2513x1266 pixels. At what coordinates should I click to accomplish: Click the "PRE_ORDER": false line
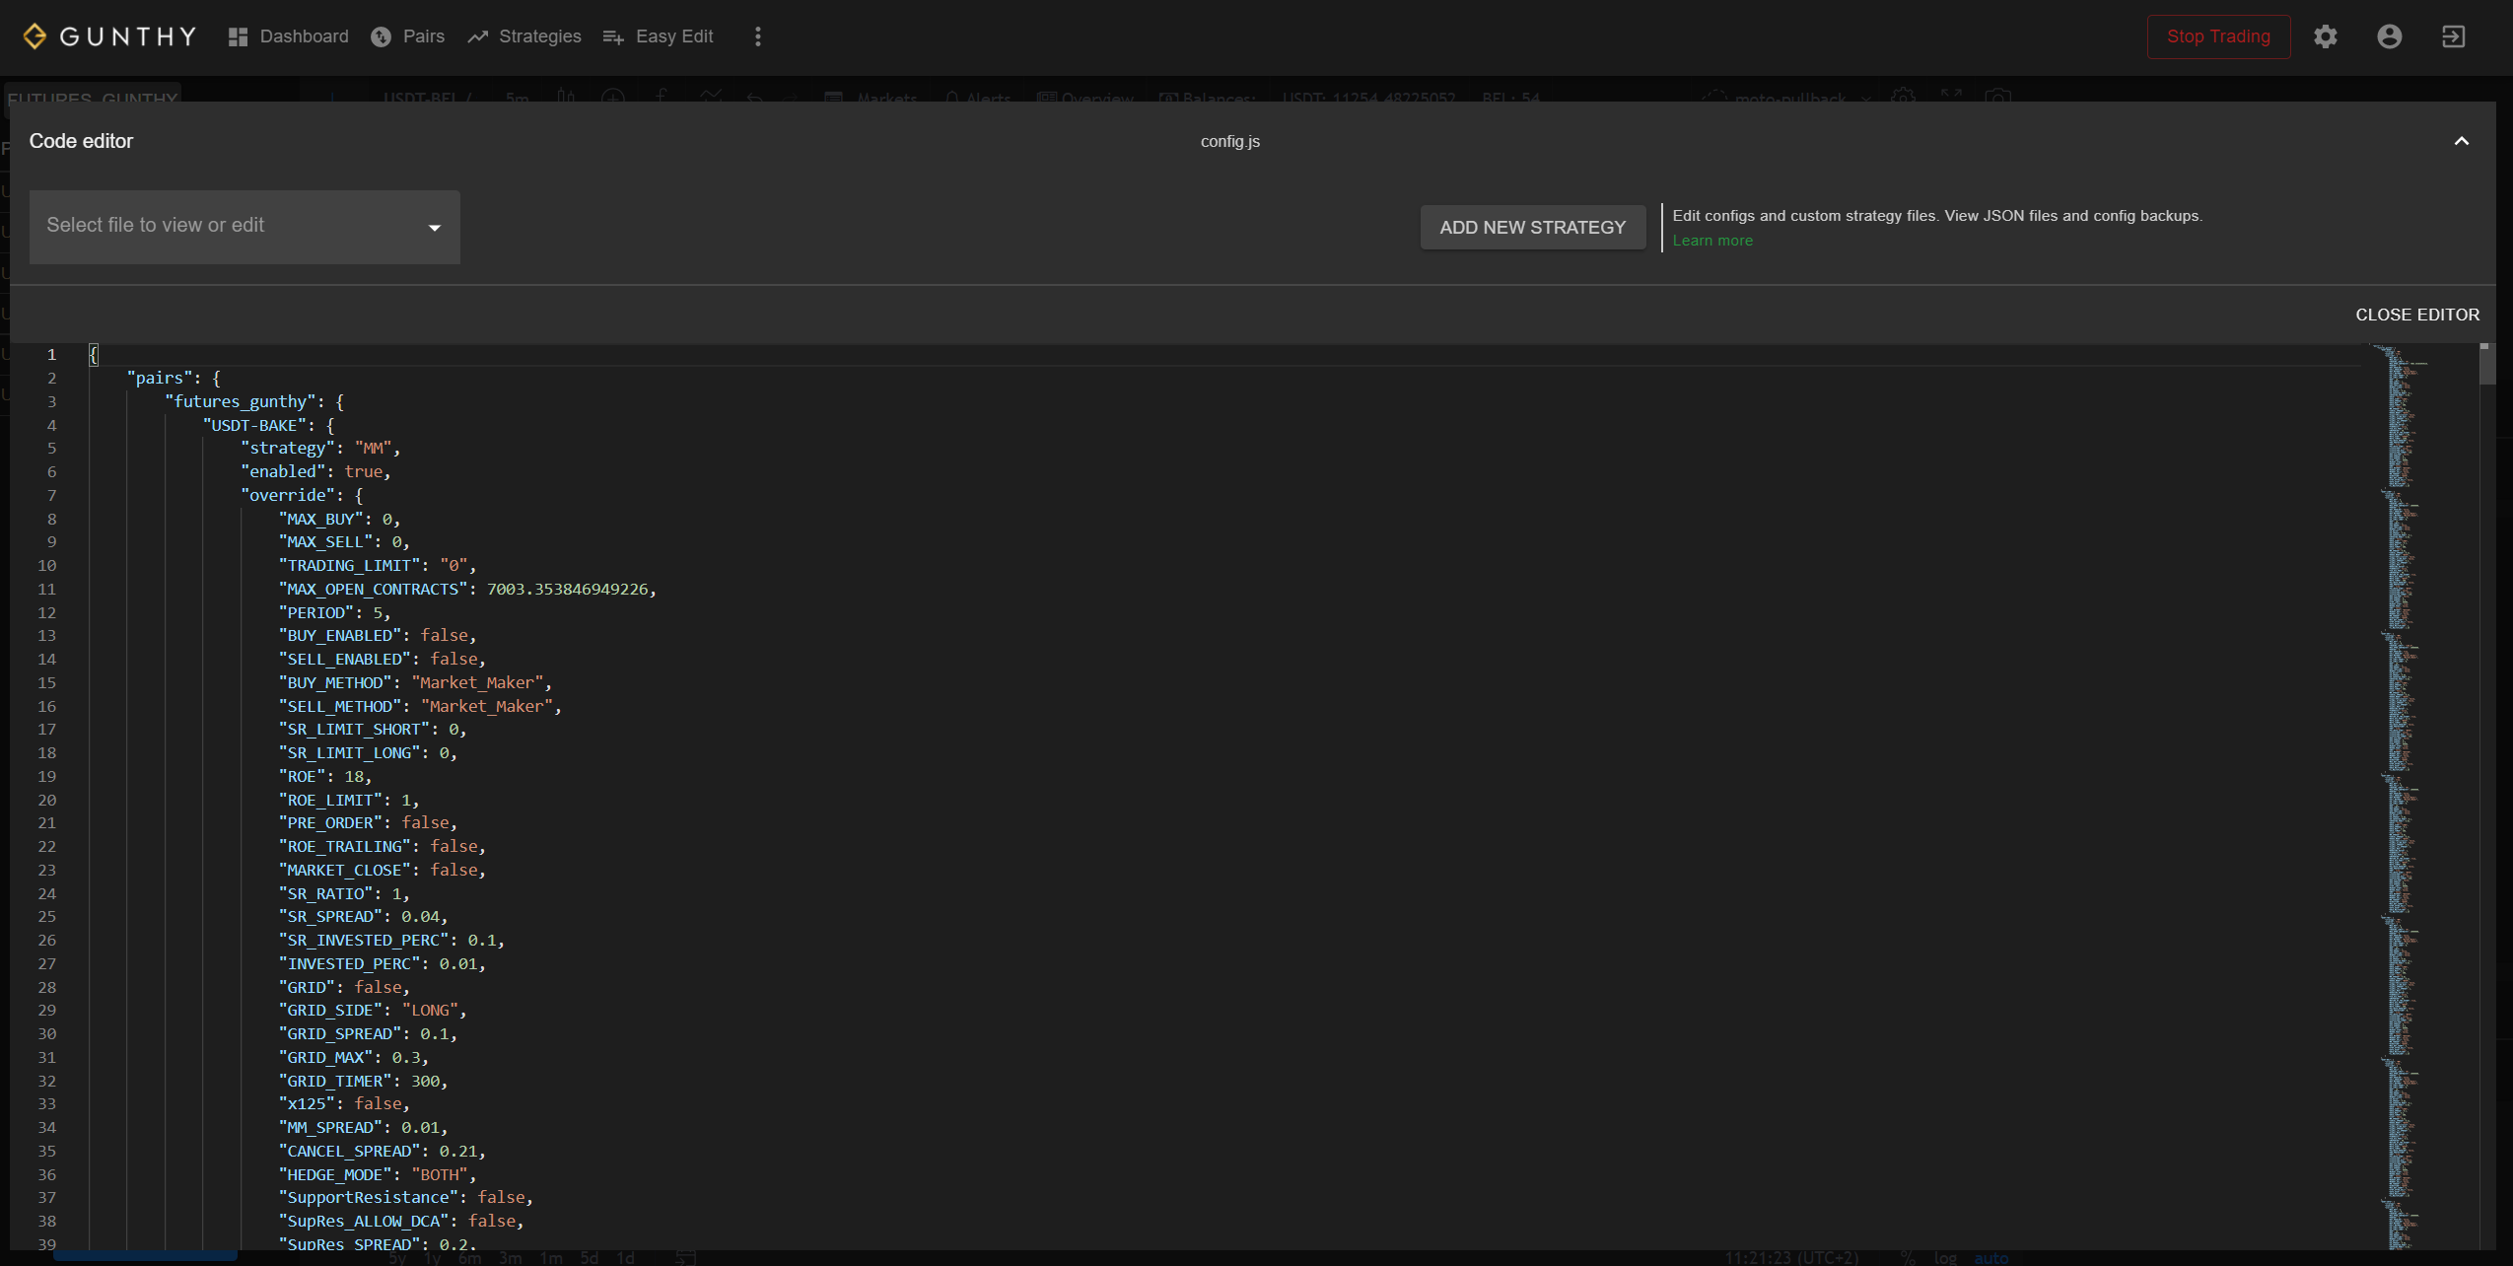pos(368,822)
